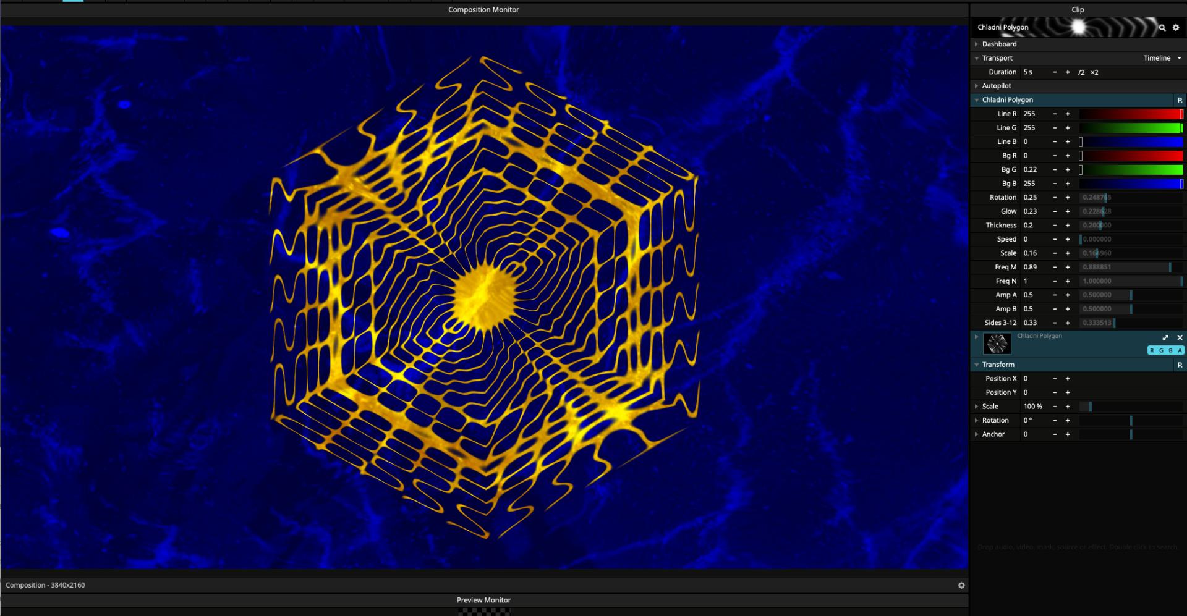Toggle the A alpha channel of the source
Viewport: 1187px width, 616px height.
pos(1180,350)
